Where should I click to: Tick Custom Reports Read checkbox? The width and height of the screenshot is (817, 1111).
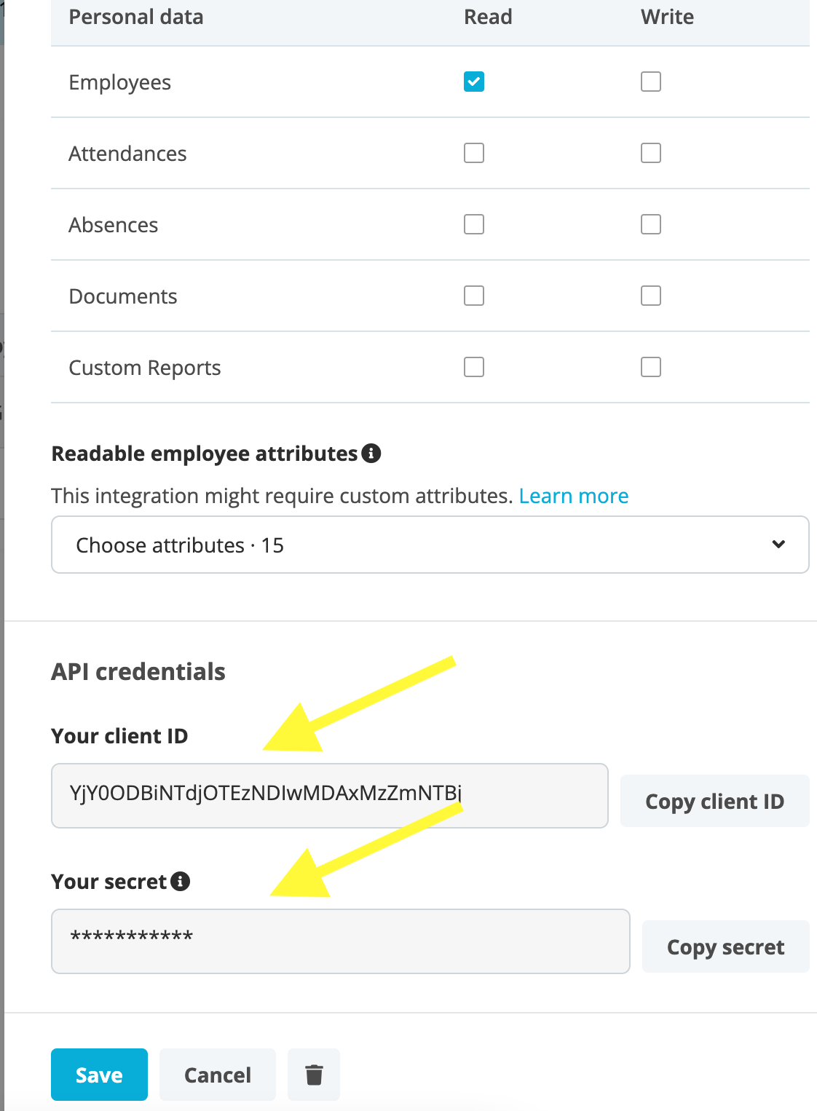point(474,367)
